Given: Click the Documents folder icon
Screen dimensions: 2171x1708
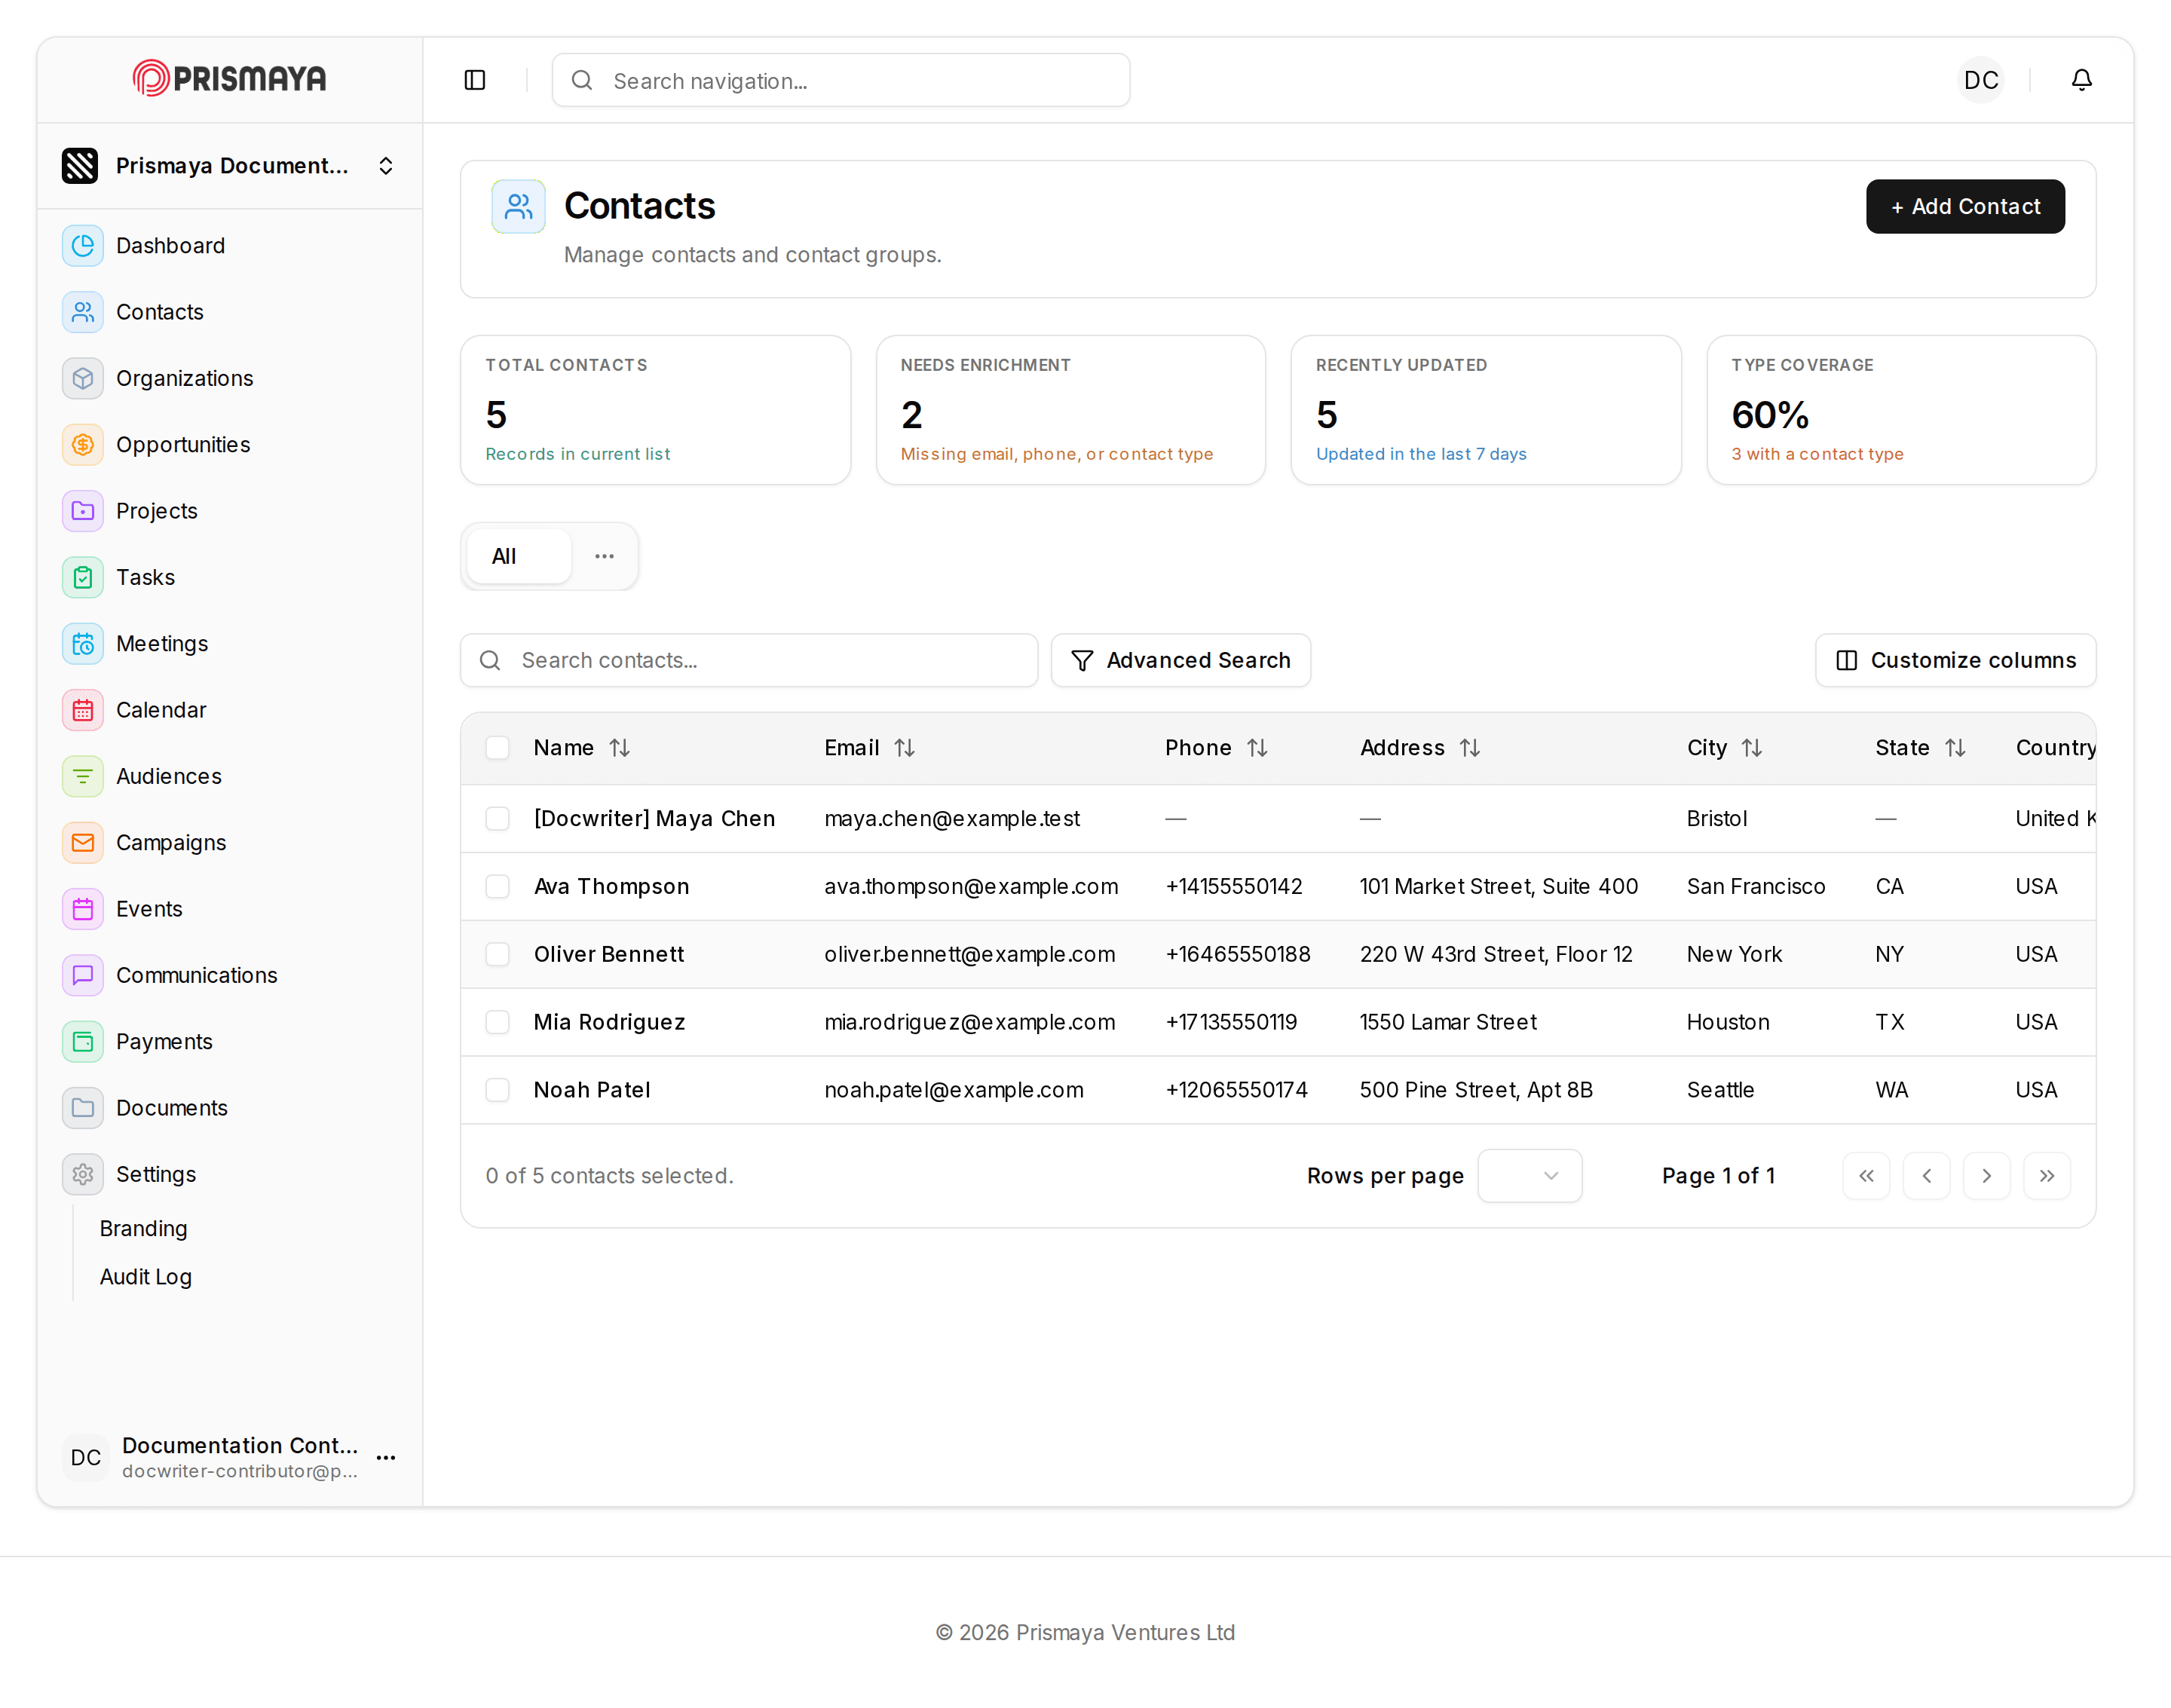Looking at the screenshot, I should tap(83, 1108).
